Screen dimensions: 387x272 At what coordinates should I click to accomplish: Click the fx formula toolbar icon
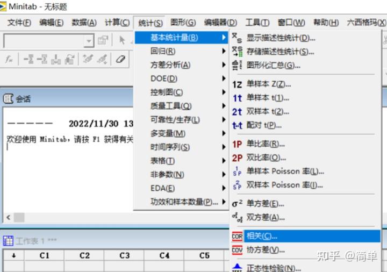point(9,59)
